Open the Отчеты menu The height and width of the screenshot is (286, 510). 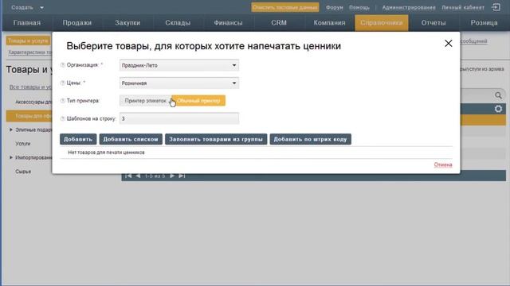click(433, 23)
